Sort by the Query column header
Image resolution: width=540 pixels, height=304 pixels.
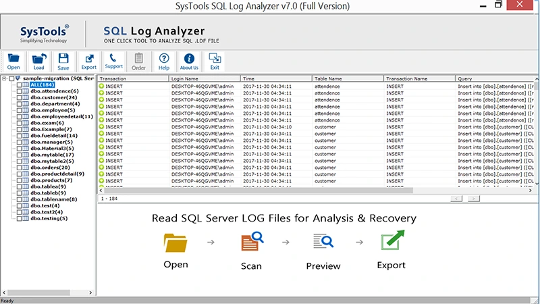[x=495, y=78]
